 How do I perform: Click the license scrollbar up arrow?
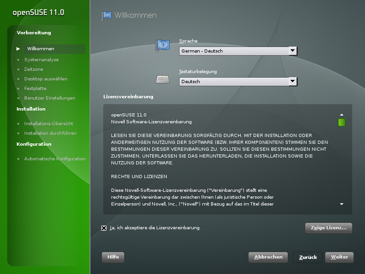(x=342, y=115)
